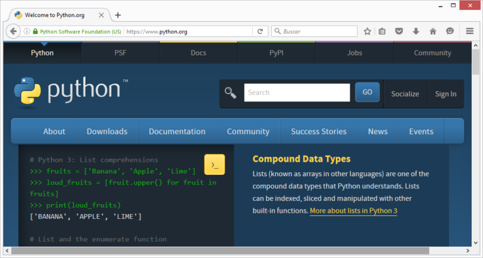This screenshot has height=258, width=483.
Task: Expand the Sign In menu
Action: pyautogui.click(x=446, y=94)
